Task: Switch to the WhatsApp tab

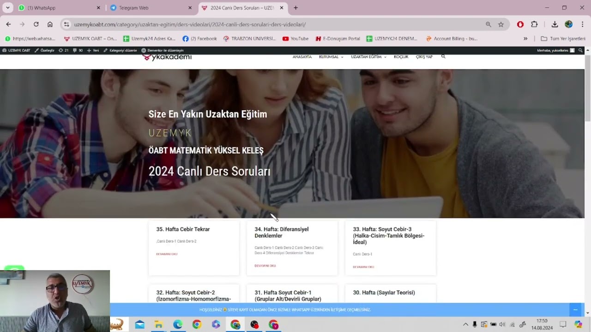Action: coord(59,8)
